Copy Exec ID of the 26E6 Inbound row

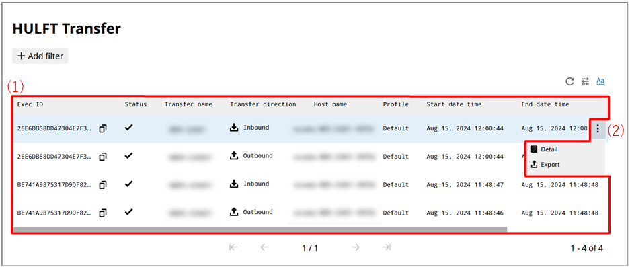pos(103,128)
